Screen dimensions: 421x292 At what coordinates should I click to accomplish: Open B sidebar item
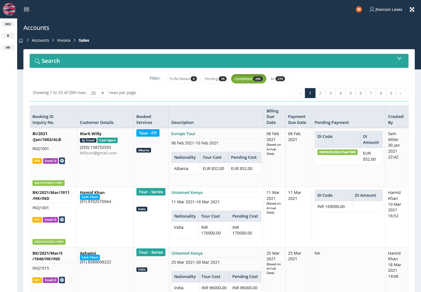(8, 36)
